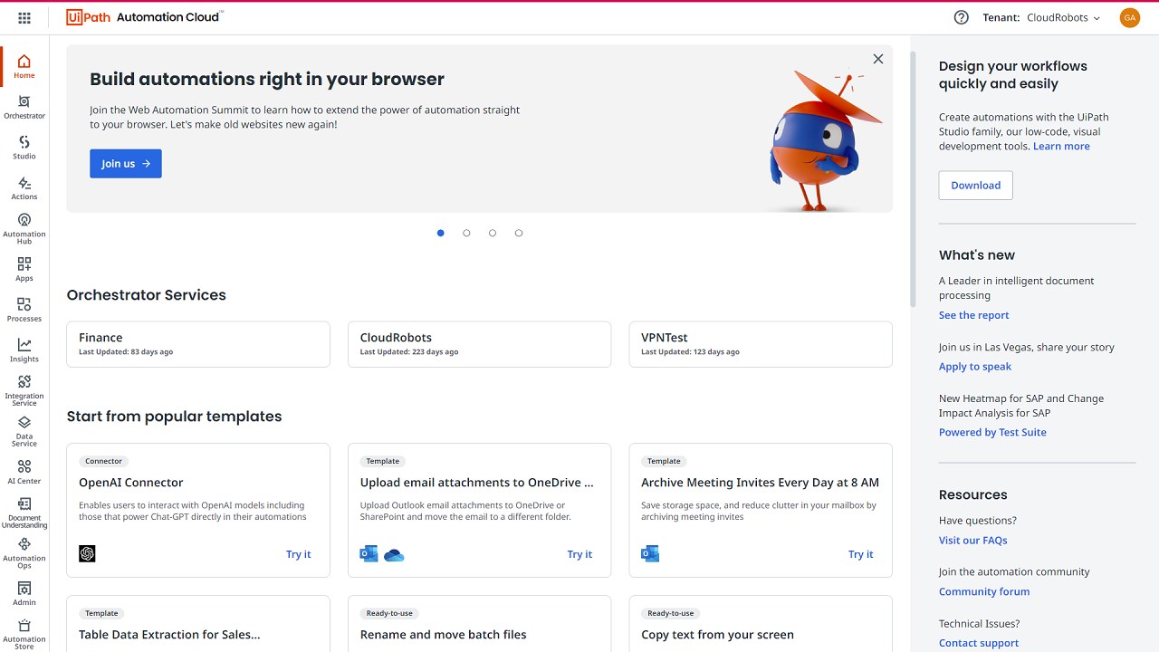
Task: Click the Connector tag on OpenAI card
Action: (103, 461)
